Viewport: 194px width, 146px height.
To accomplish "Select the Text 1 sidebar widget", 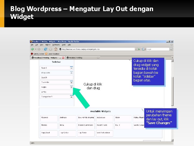I will (x=56, y=68).
